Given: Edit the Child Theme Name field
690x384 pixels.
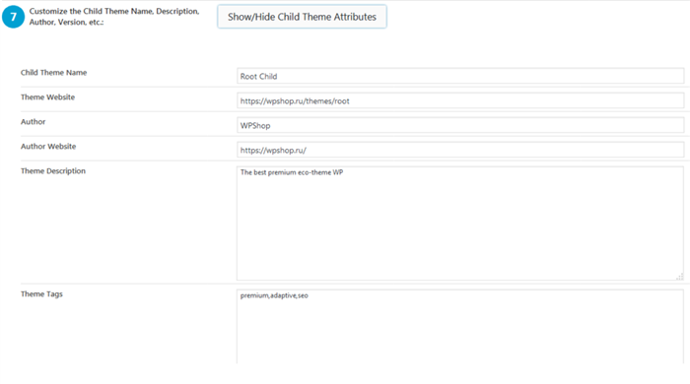Looking at the screenshot, I should pyautogui.click(x=460, y=76).
